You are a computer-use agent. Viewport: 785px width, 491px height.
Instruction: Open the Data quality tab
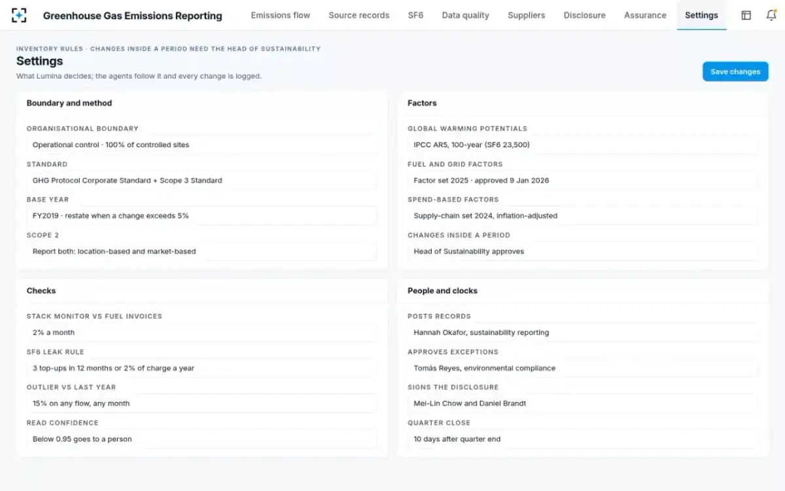point(466,15)
